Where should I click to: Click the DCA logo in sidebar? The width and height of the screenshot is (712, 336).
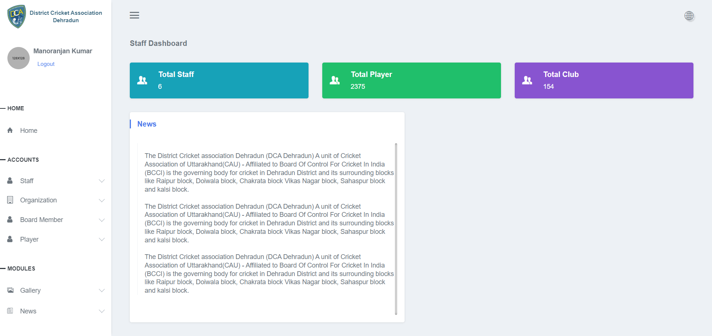pyautogui.click(x=17, y=17)
